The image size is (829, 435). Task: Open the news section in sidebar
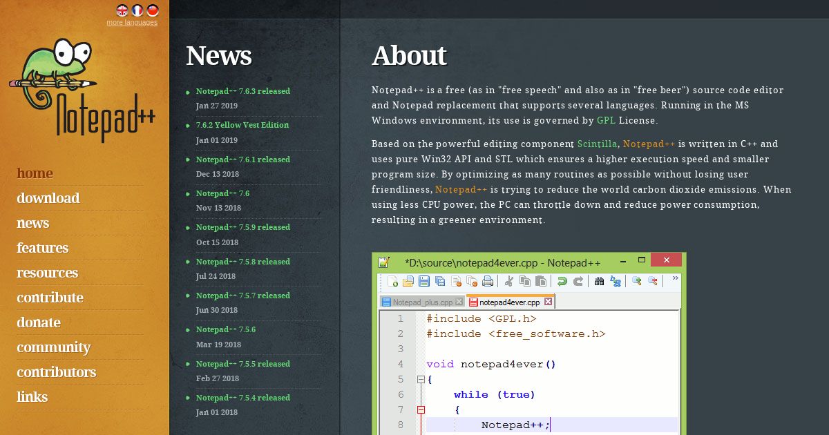pyautogui.click(x=33, y=223)
